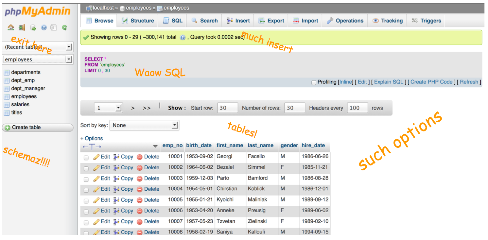Switch to the Export tab
488x240 pixels.
(271, 21)
